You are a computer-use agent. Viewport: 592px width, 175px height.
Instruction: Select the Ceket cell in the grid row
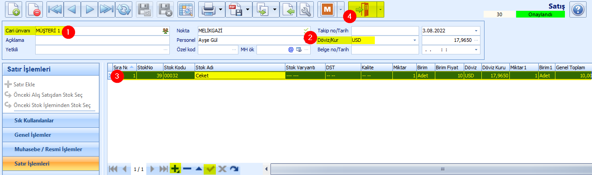click(239, 76)
